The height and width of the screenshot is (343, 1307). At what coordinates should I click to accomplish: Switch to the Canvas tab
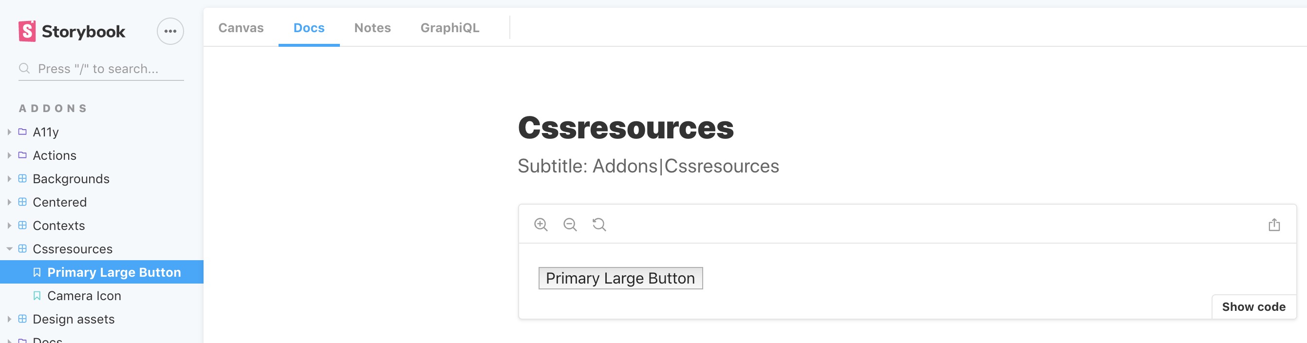[x=241, y=28]
